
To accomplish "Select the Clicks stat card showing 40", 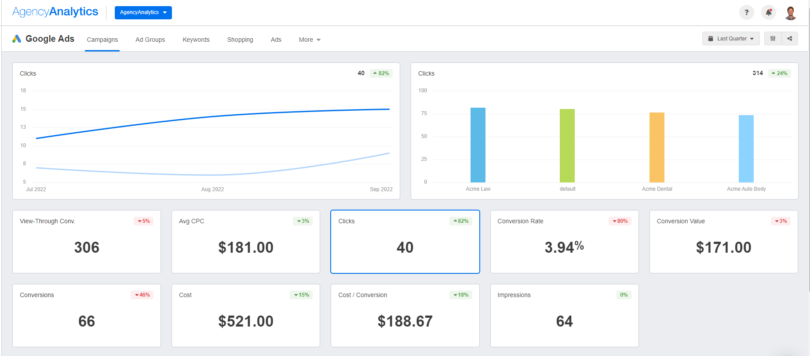I will pyautogui.click(x=405, y=242).
